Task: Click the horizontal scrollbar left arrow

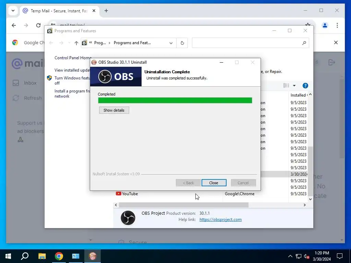Action: point(116,205)
